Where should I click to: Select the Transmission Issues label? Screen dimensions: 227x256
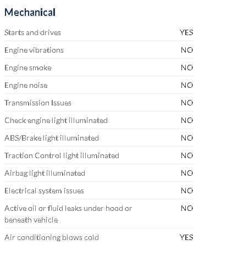pos(38,103)
